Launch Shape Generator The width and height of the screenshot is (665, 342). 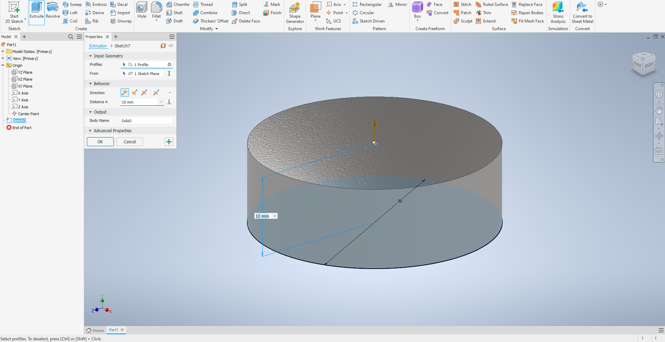click(x=295, y=13)
